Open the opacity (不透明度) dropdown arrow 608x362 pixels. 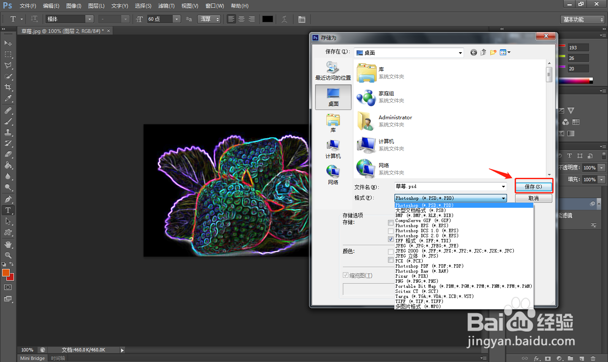tap(602, 167)
